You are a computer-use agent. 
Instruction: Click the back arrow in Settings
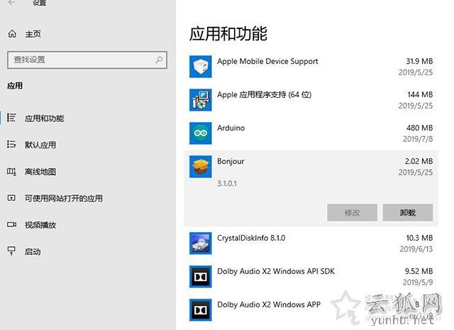click(x=11, y=3)
